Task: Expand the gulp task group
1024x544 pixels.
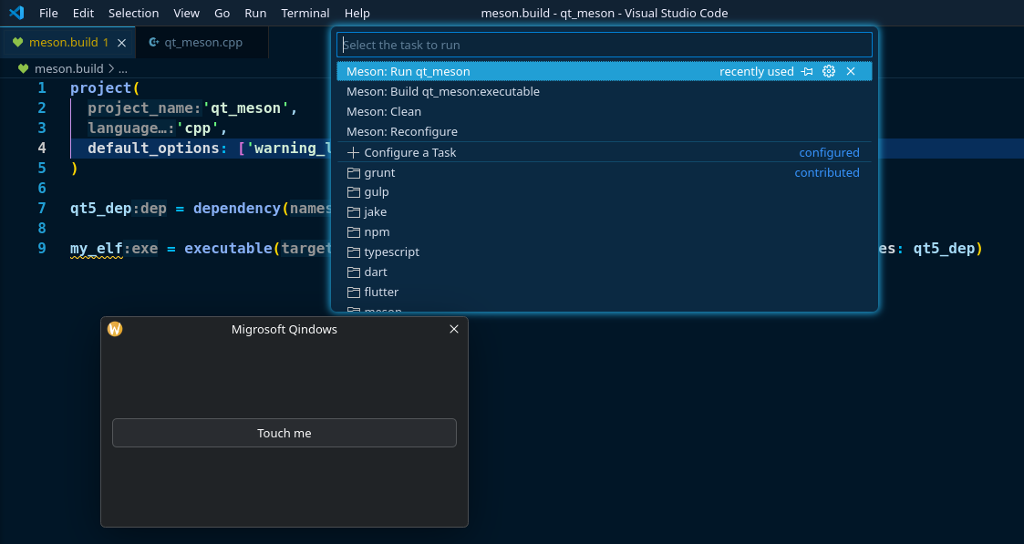Action: (x=604, y=192)
